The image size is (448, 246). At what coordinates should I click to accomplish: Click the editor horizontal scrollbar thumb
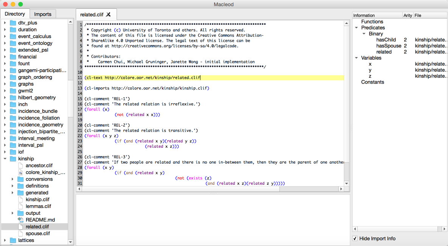pyautogui.click(x=180, y=189)
